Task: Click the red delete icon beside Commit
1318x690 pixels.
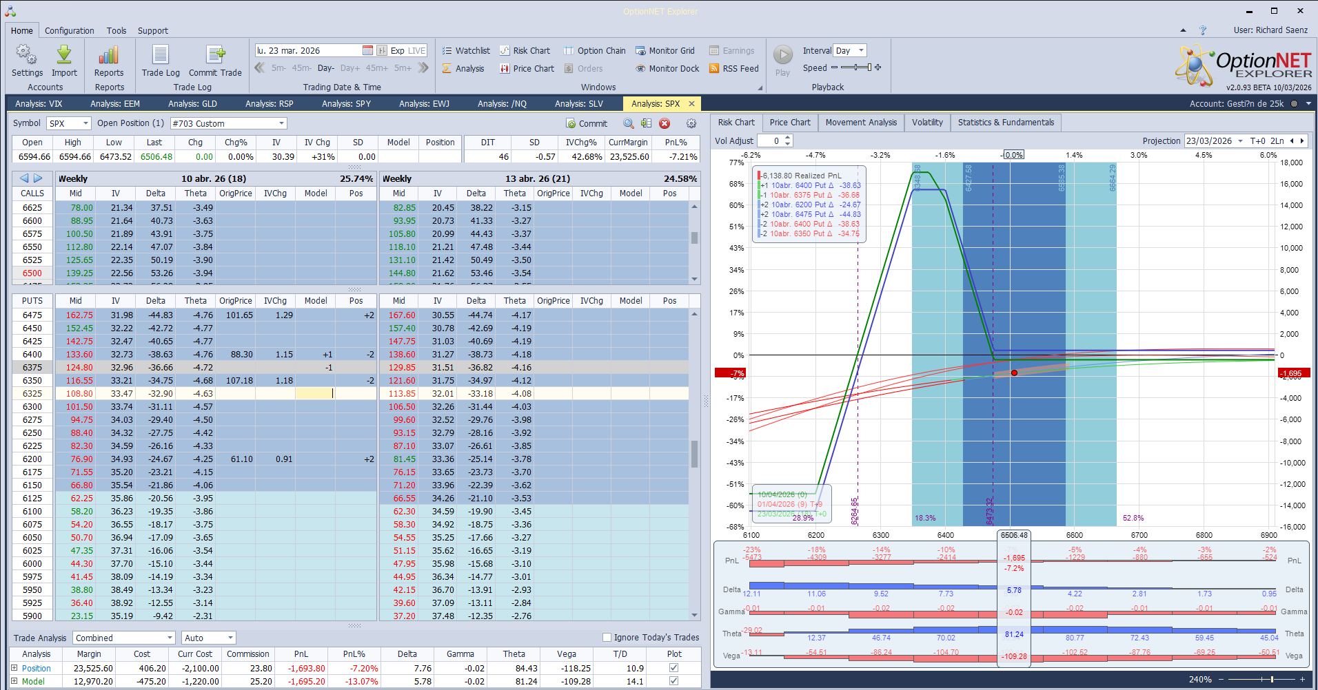Action: pyautogui.click(x=665, y=123)
